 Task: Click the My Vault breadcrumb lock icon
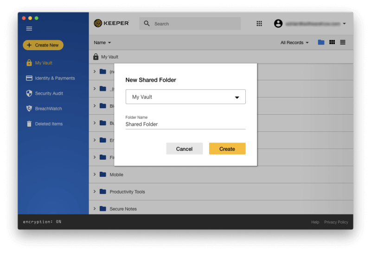pyautogui.click(x=96, y=57)
